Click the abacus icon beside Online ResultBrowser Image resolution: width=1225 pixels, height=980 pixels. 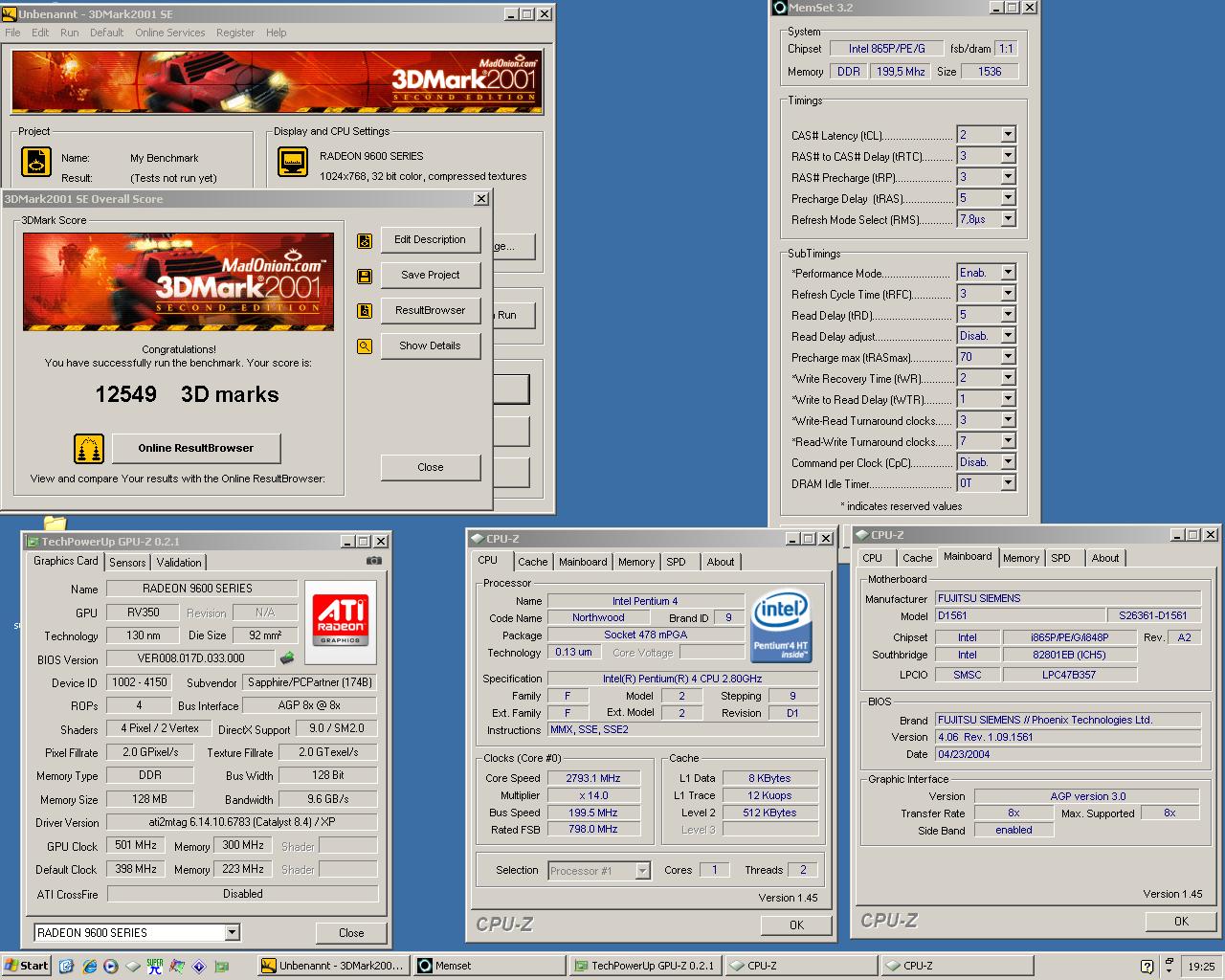(89, 448)
